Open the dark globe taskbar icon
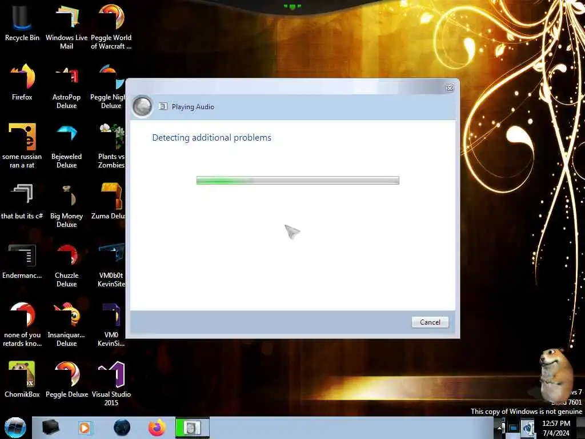This screenshot has width=585, height=439. tap(122, 428)
